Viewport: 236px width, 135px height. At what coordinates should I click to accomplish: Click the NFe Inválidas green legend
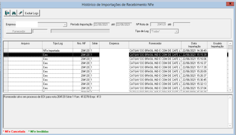click(38, 131)
